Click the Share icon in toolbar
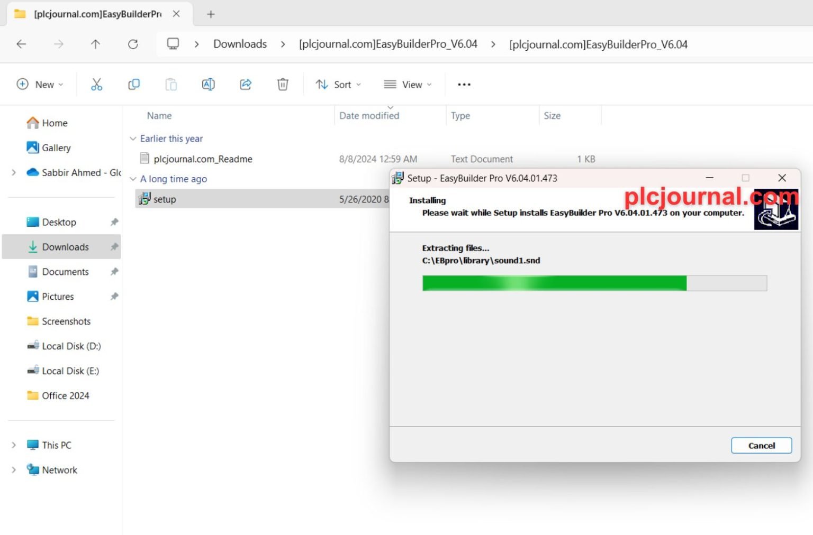The image size is (813, 535). [246, 85]
